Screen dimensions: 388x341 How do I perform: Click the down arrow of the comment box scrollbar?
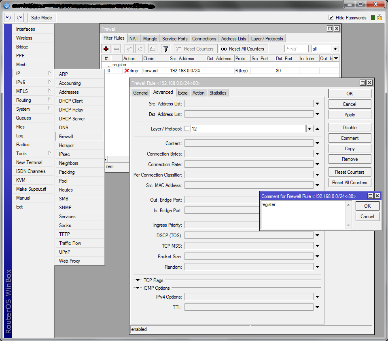(x=348, y=225)
